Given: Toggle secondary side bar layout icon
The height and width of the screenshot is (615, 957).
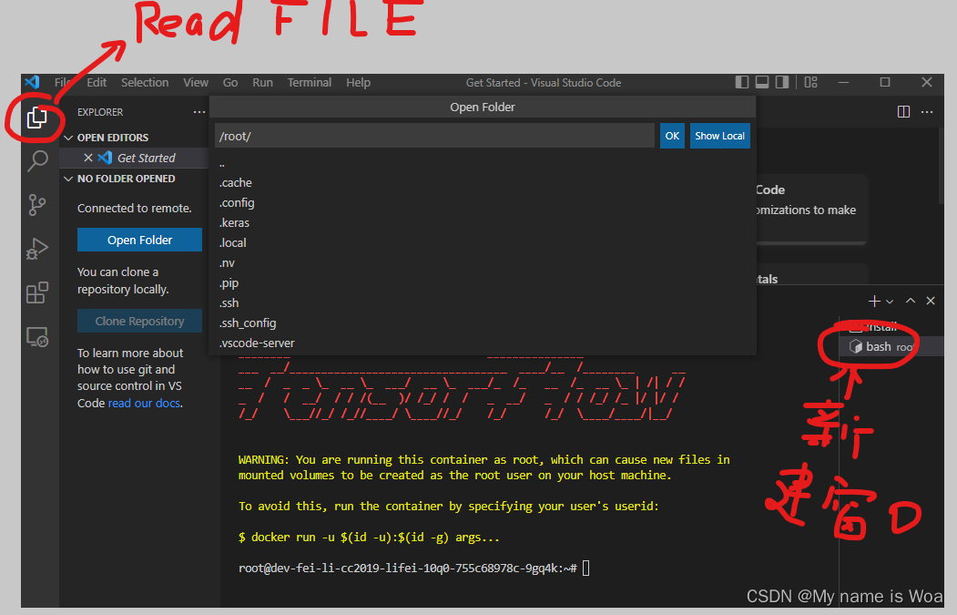Looking at the screenshot, I should tap(782, 82).
